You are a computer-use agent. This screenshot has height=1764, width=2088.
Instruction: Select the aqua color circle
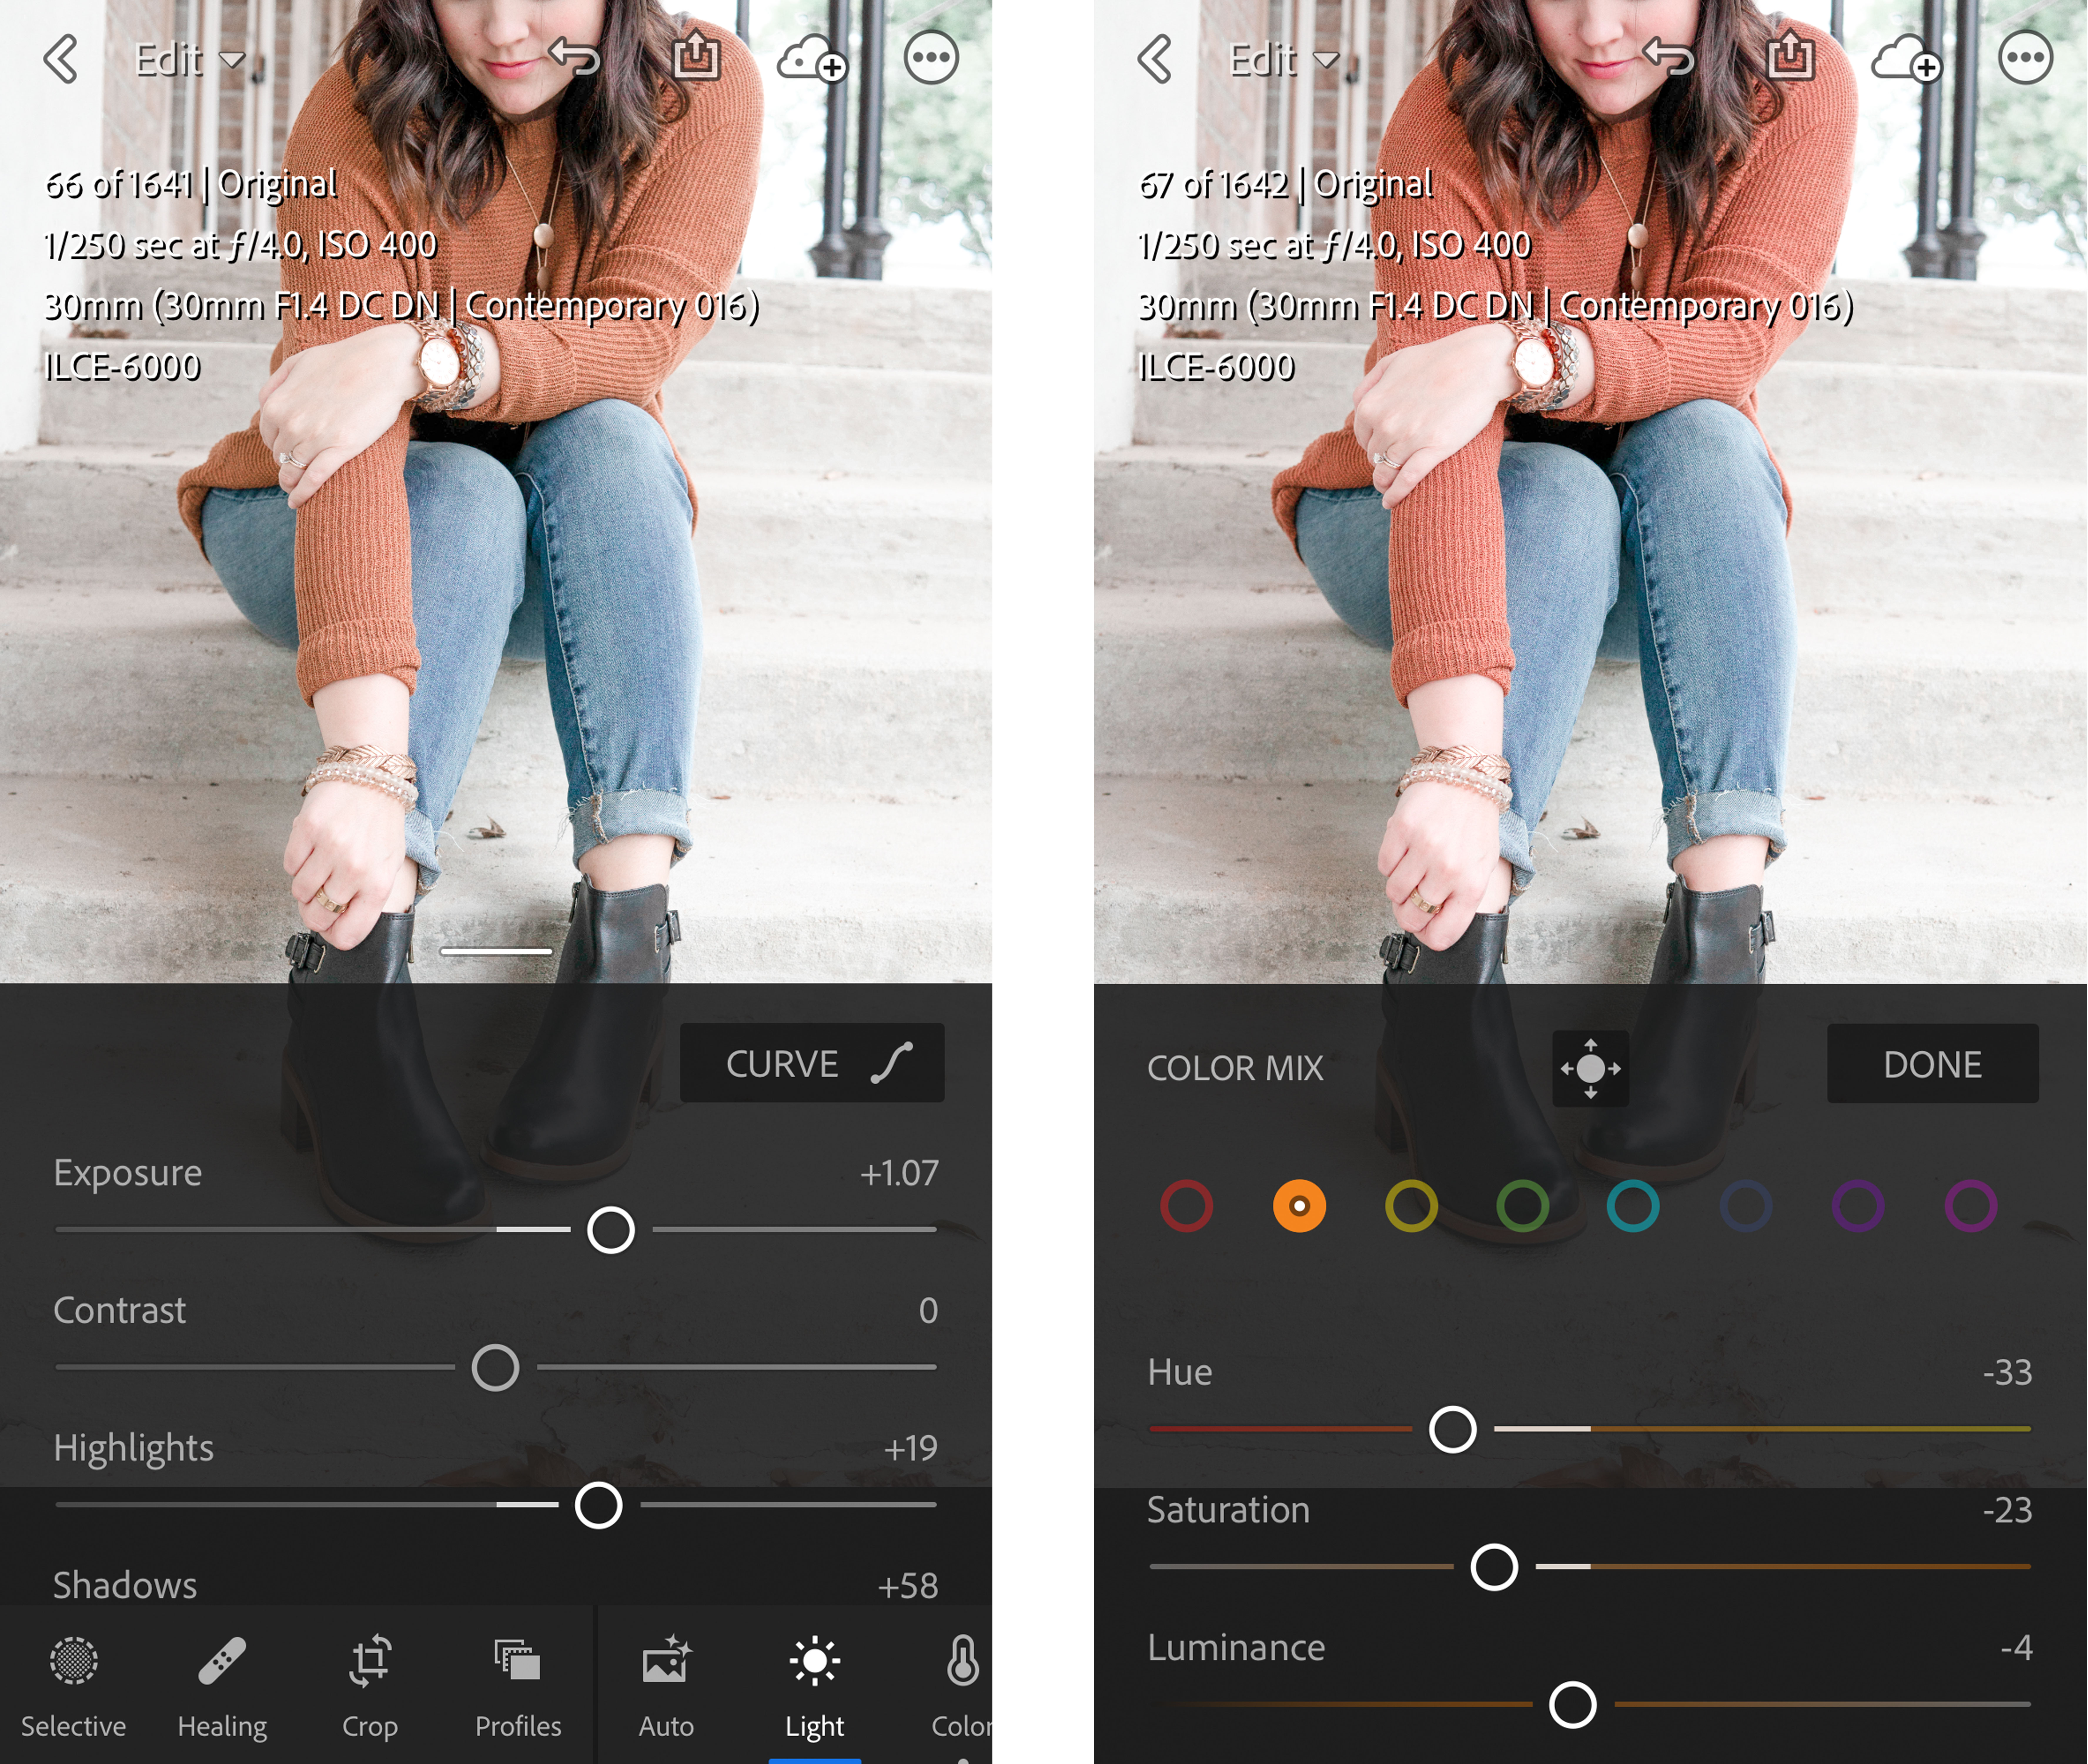[1633, 1206]
